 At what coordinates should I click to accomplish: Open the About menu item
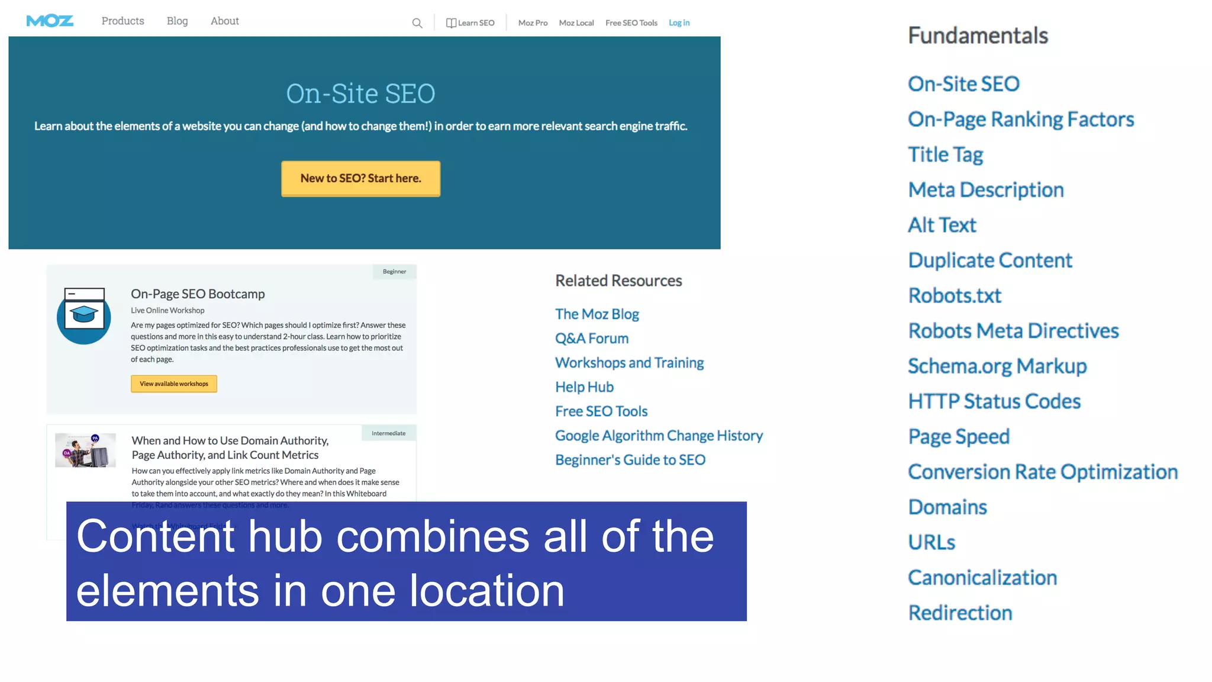(x=225, y=21)
